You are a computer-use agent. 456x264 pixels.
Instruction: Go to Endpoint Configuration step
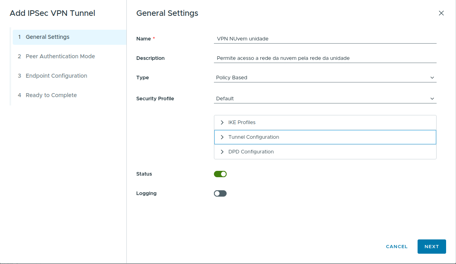coord(56,76)
